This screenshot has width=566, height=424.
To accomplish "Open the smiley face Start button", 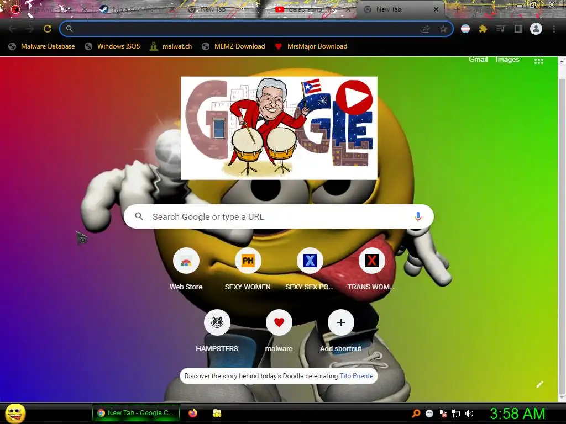I will pyautogui.click(x=15, y=413).
